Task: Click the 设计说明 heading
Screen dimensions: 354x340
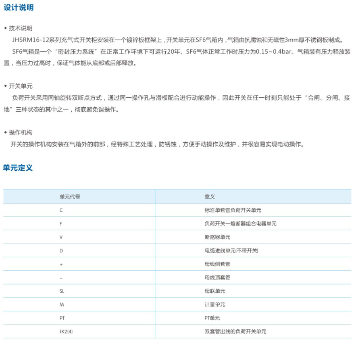Action: (19, 8)
